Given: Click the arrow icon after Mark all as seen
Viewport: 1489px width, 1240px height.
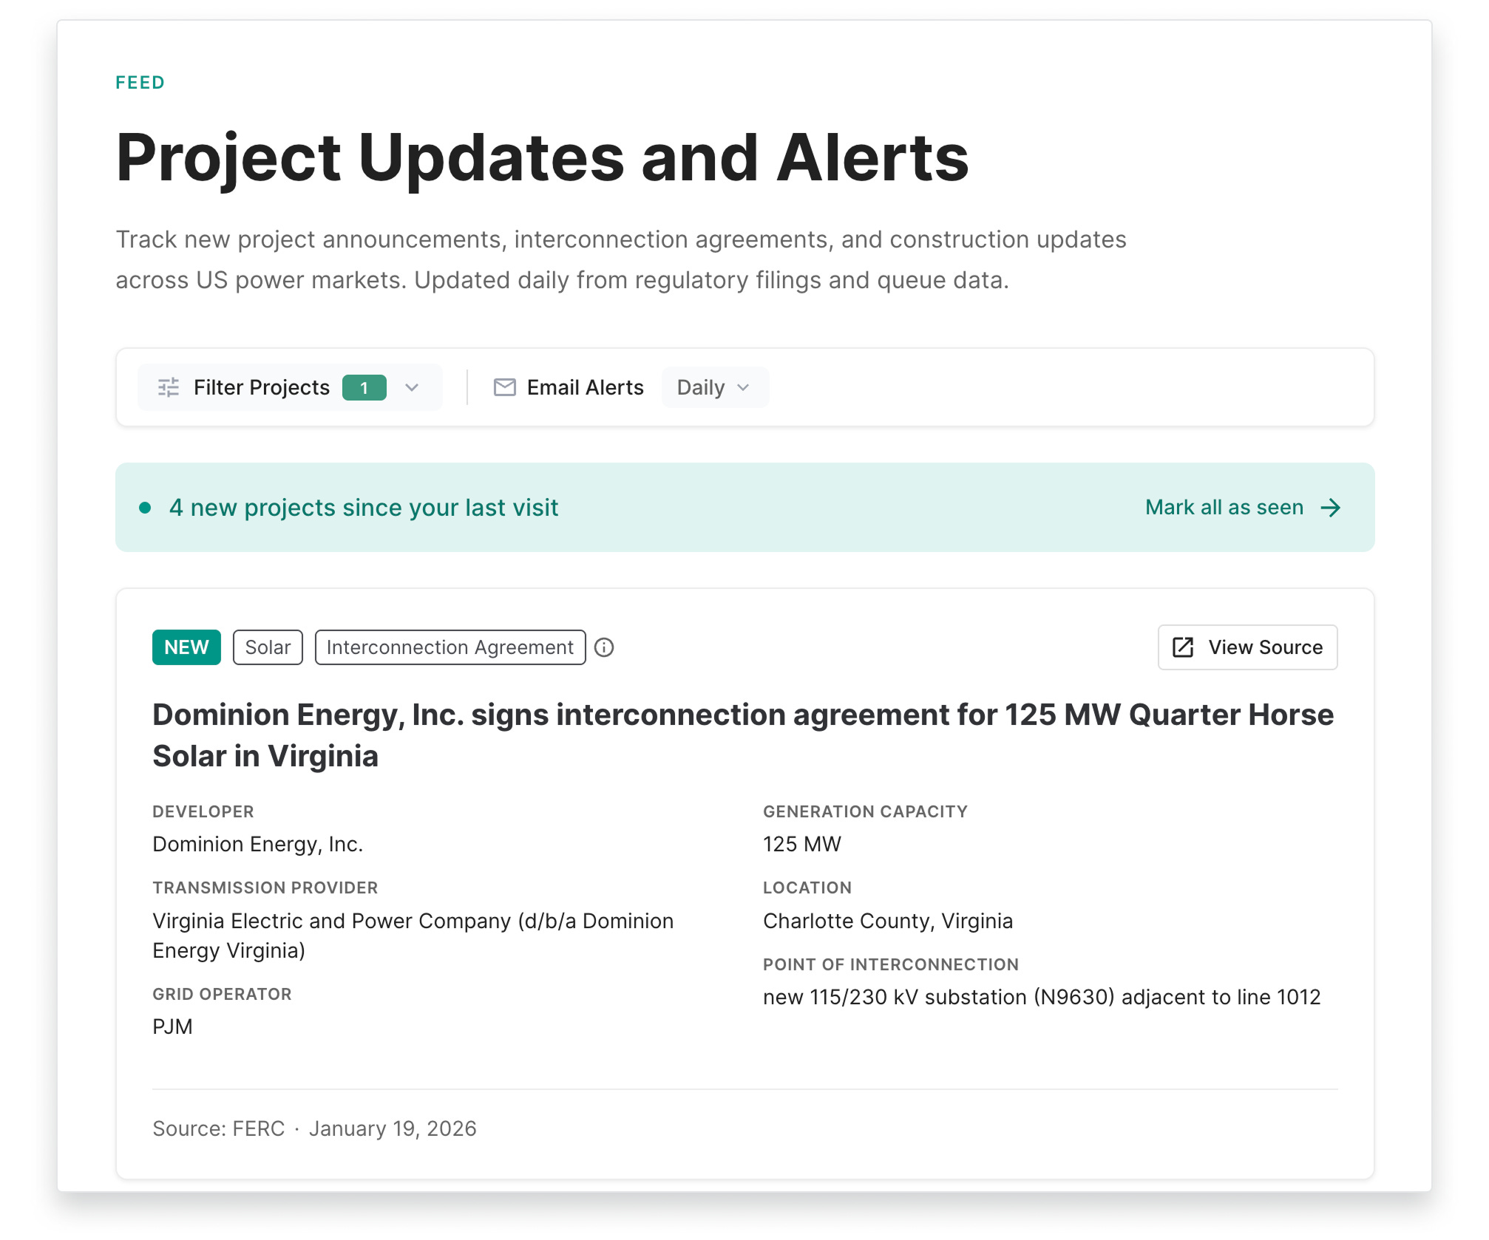Looking at the screenshot, I should click(1331, 508).
